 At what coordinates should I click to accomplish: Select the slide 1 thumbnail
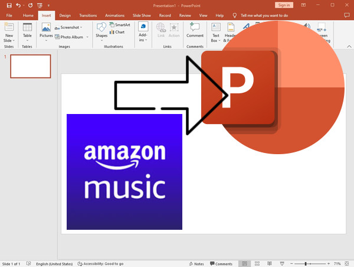click(31, 66)
